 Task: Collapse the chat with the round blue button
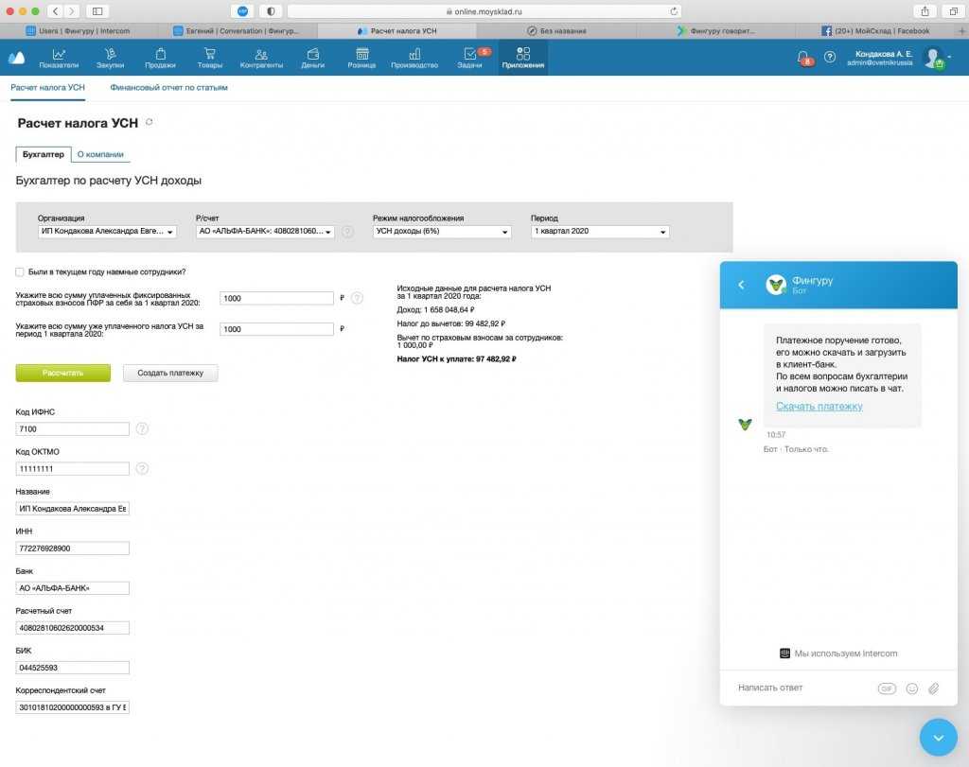[x=938, y=737]
